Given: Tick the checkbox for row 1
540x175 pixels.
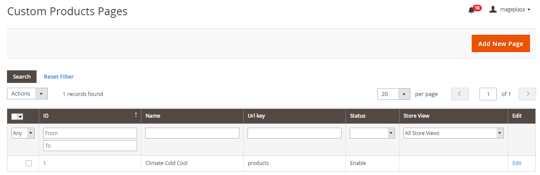Looking at the screenshot, I should pos(29,163).
